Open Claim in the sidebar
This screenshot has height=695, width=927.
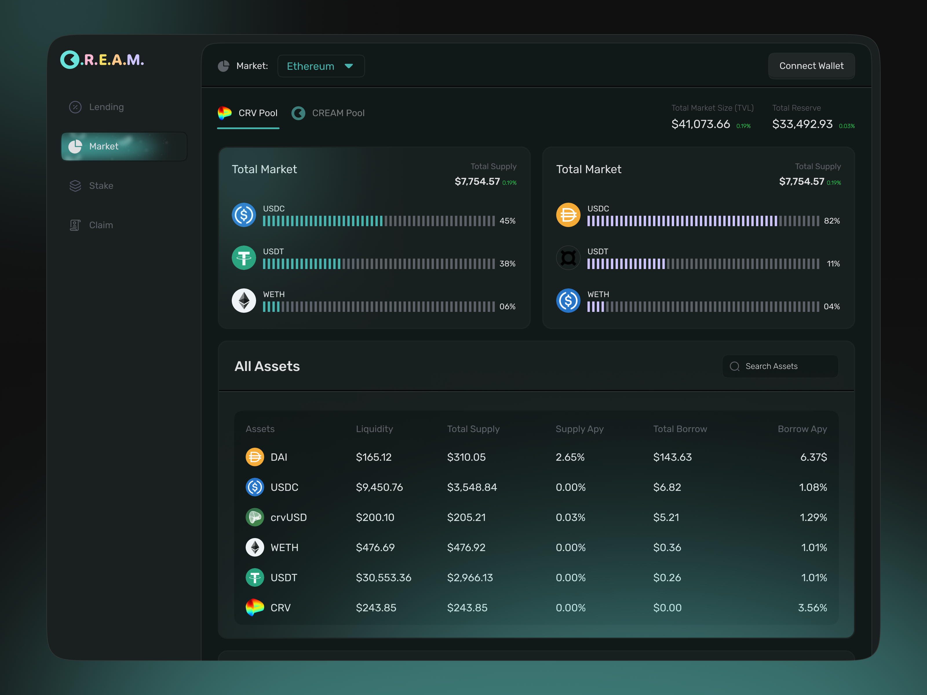124,225
